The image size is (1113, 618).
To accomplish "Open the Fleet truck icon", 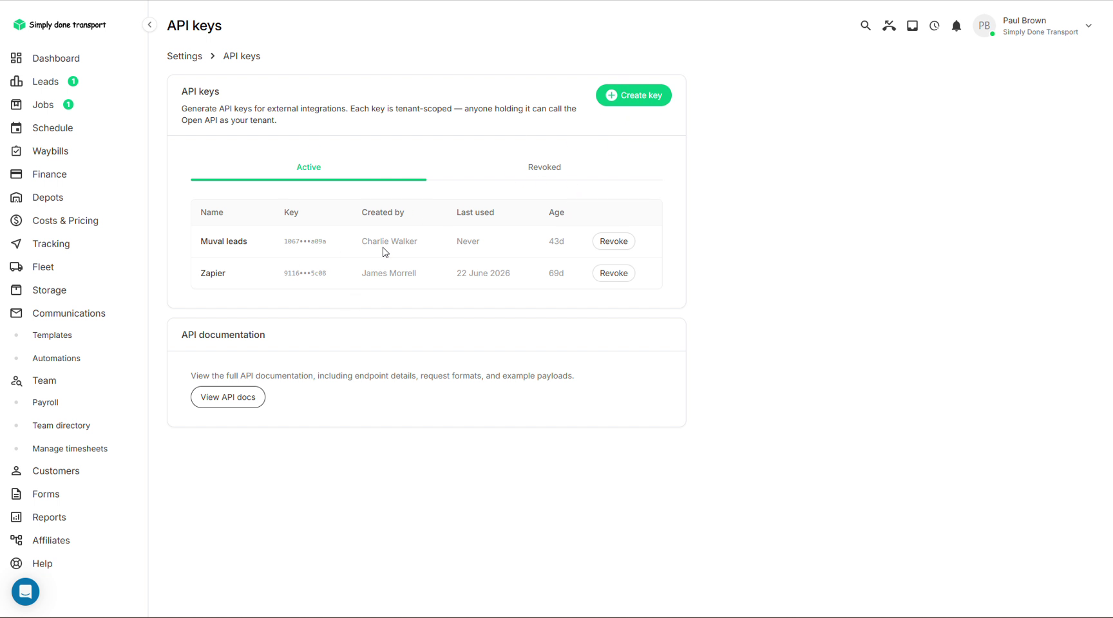I will pyautogui.click(x=16, y=267).
